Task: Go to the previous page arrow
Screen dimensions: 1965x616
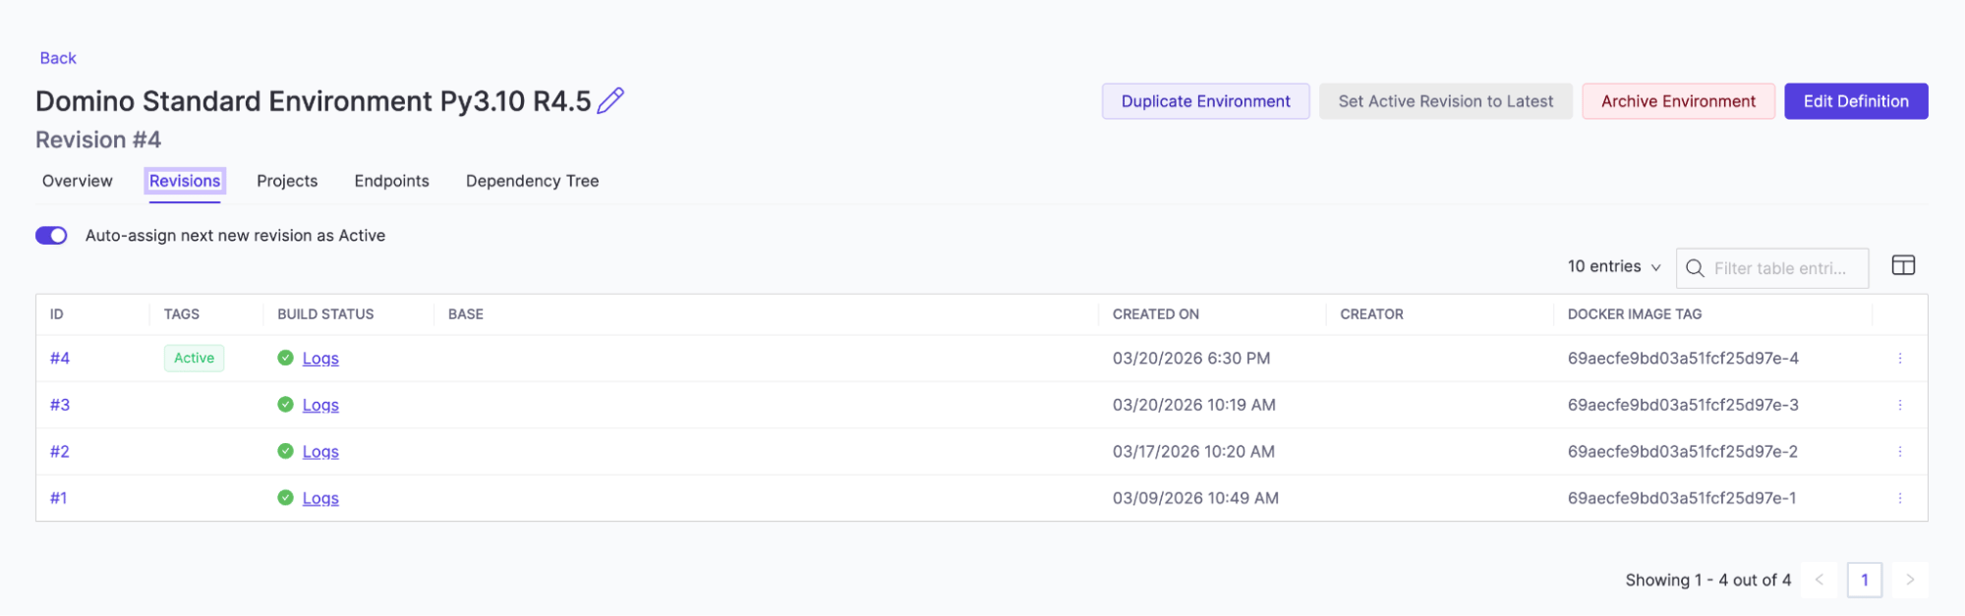Action: [1819, 580]
